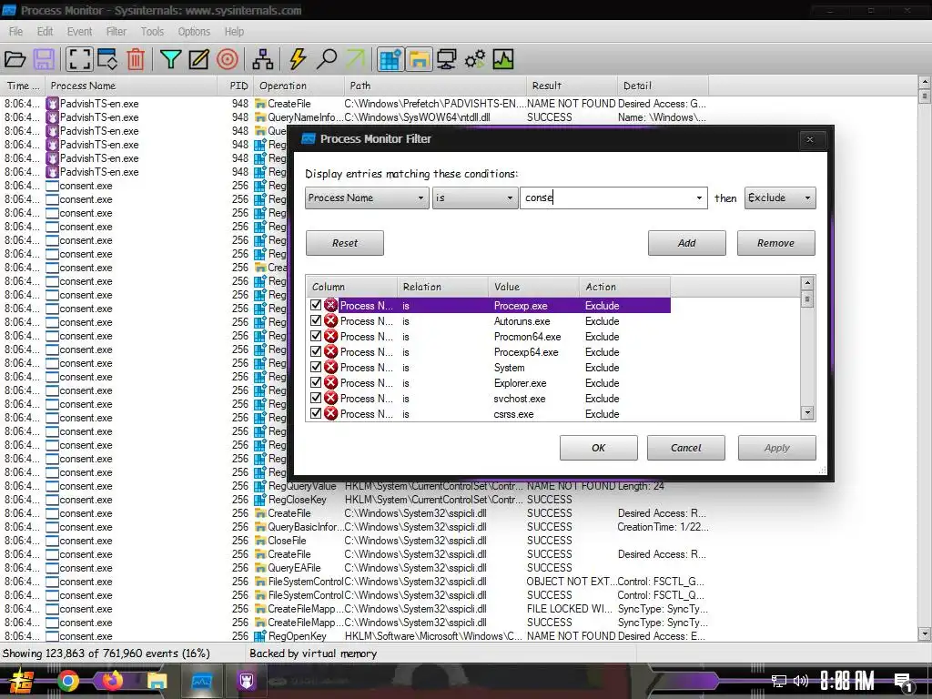Open the Windows Start button
932x699 pixels.
tap(22, 681)
